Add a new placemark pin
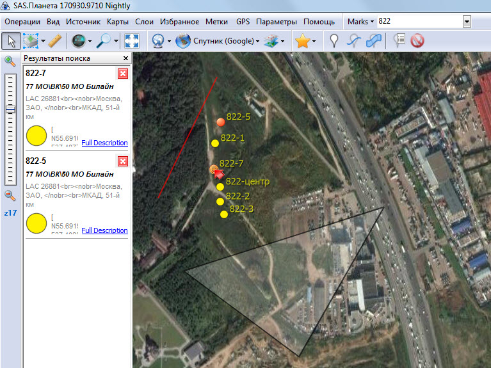The image size is (491, 368). (x=334, y=41)
